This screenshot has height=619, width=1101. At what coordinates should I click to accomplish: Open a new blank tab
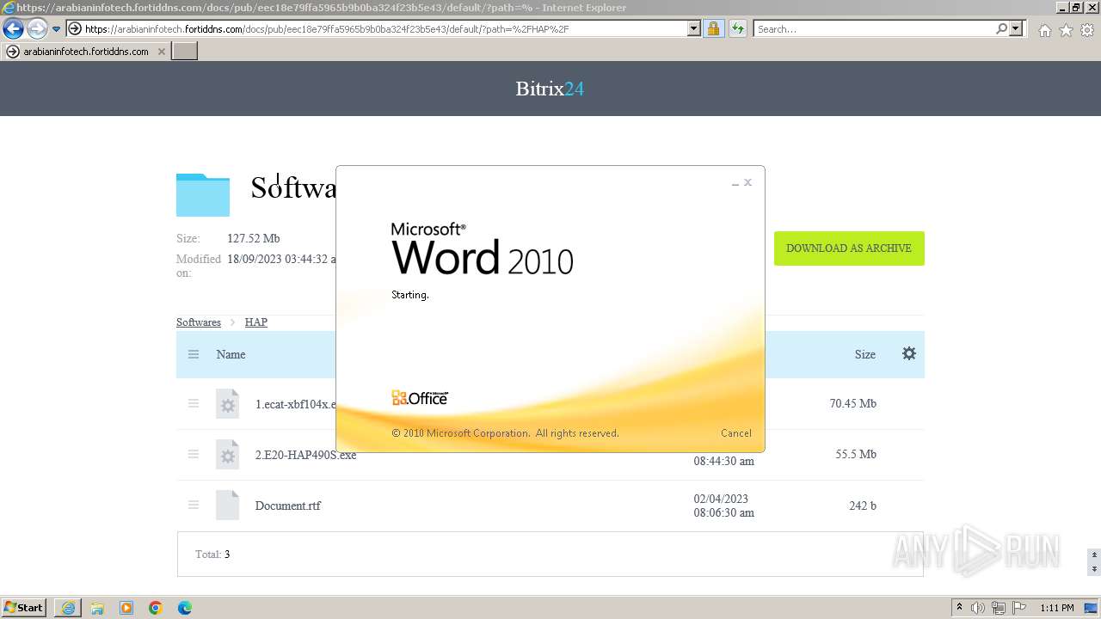[185, 52]
